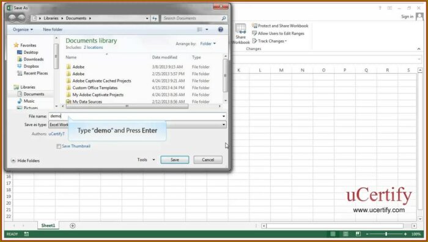Add a new sheet with plus icon

(x=72, y=226)
